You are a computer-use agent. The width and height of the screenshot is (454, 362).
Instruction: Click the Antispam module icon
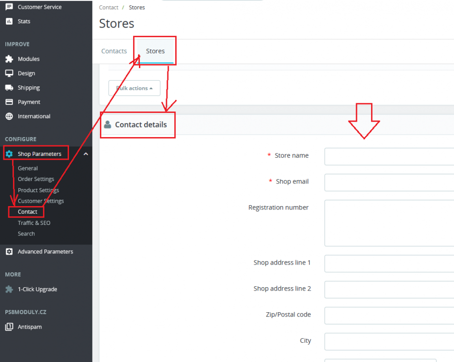9,327
